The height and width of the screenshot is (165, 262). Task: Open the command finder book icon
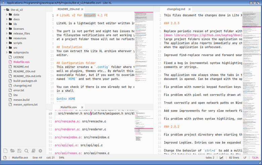(x=34, y=151)
